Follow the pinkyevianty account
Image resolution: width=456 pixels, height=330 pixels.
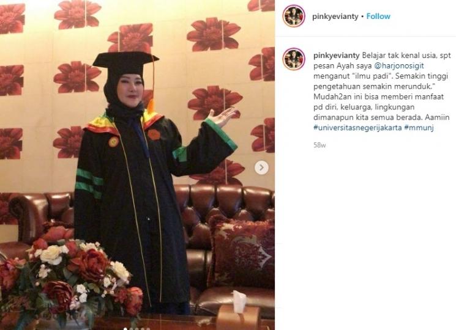click(x=378, y=16)
